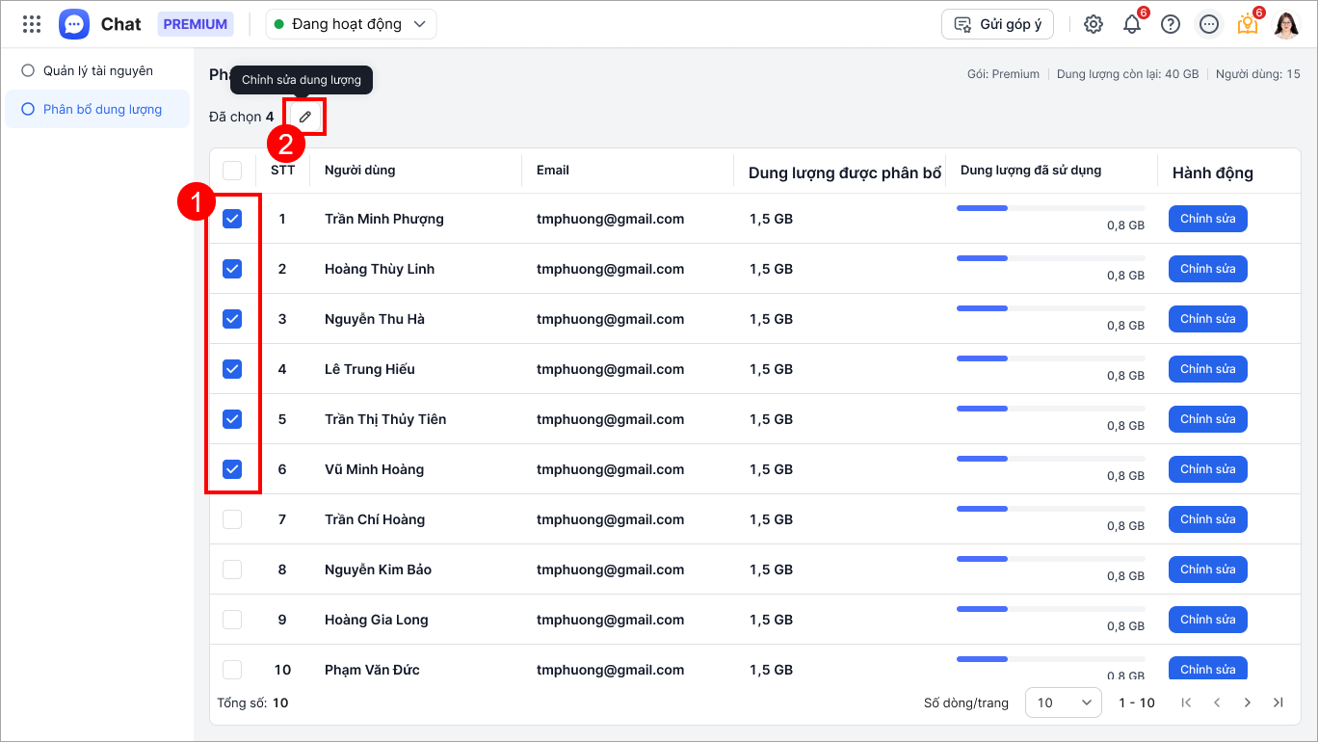
Task: Uncheck Lê Trung Hiếu's row checkbox
Action: [x=232, y=369]
